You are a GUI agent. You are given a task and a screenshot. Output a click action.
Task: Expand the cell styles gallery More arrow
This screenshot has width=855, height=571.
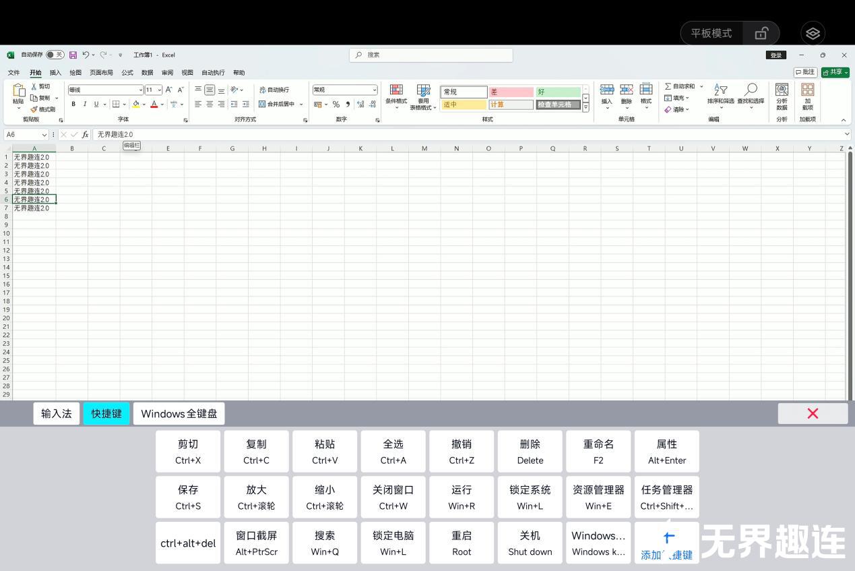(x=585, y=107)
